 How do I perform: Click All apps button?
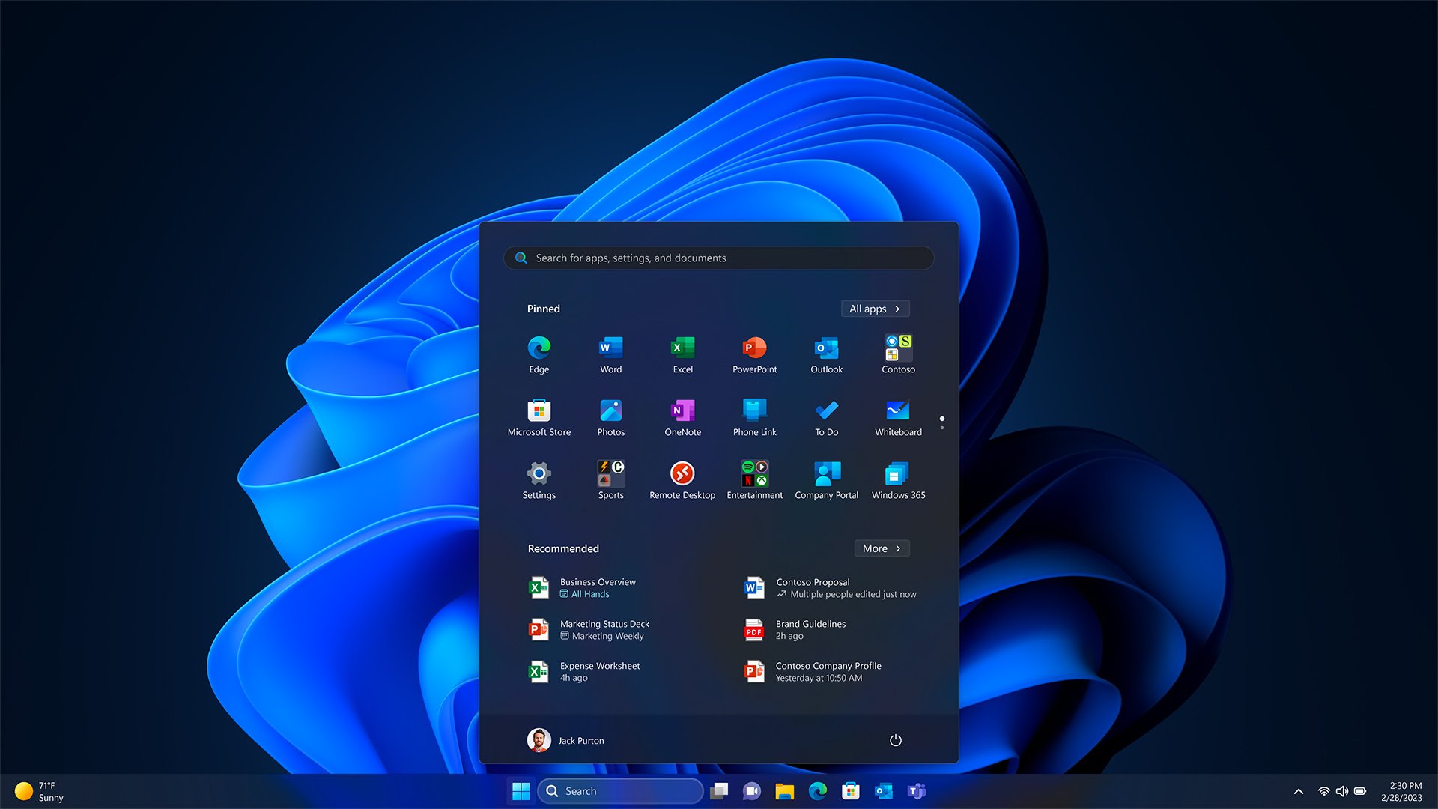pyautogui.click(x=873, y=308)
